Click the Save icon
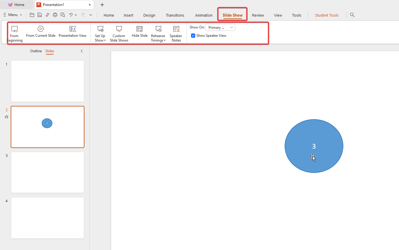 click(39, 15)
